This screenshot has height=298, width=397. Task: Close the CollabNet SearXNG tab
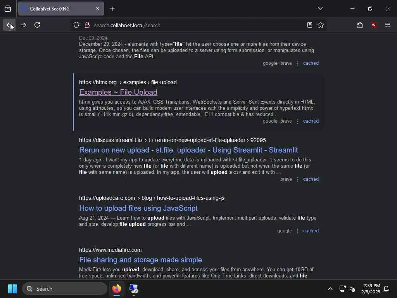(98, 9)
